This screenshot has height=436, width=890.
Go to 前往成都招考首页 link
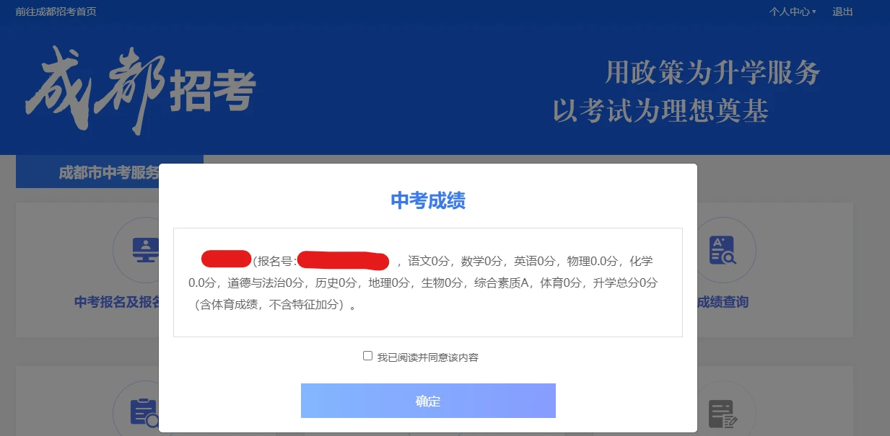[56, 12]
